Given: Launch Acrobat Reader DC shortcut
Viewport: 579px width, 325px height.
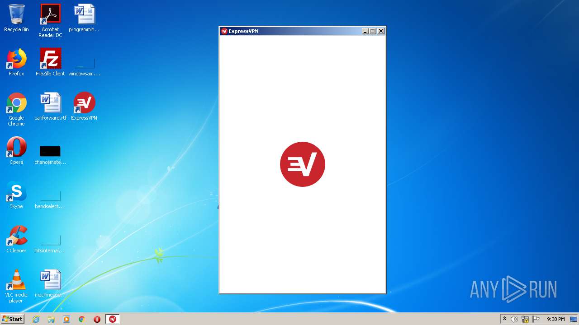Looking at the screenshot, I should click(x=50, y=21).
